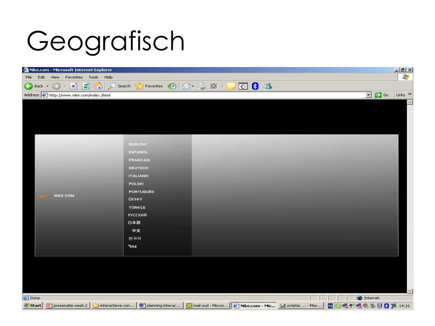Select the FRANCAIS language link

tap(139, 160)
